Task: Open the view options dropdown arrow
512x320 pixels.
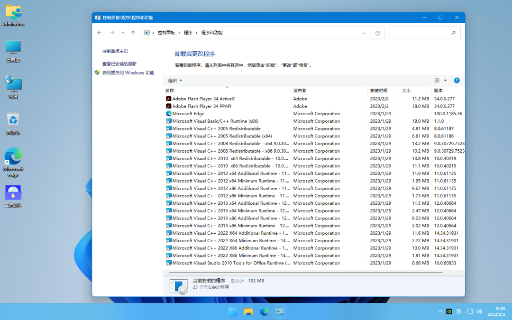Action: 445,81
